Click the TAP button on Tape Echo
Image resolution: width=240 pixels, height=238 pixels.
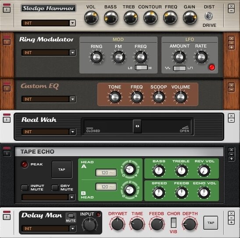(62, 169)
